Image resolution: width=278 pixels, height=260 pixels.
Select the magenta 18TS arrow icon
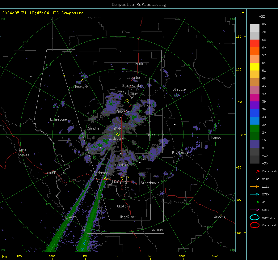click(255, 210)
